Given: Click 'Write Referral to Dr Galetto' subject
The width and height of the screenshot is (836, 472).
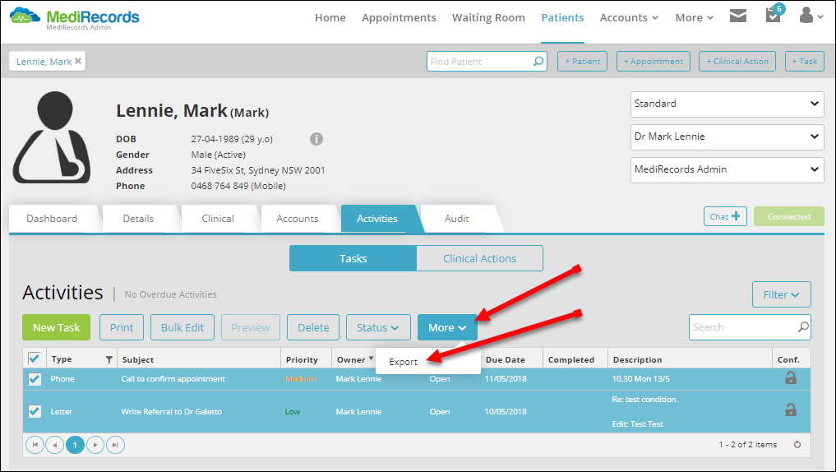Looking at the screenshot, I should coord(172,411).
